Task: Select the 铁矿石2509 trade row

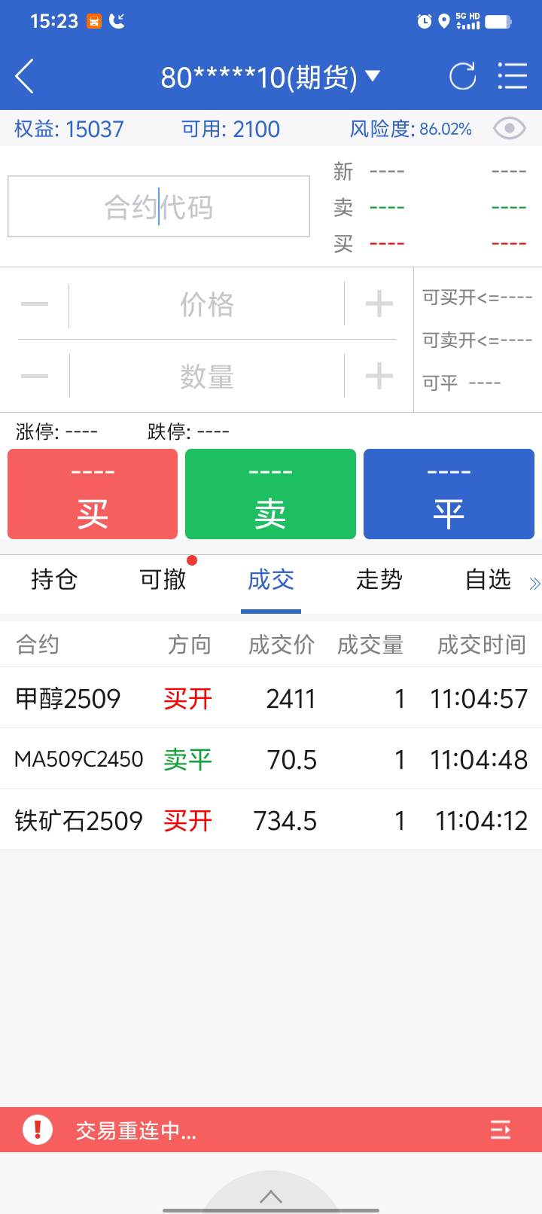Action: [271, 820]
